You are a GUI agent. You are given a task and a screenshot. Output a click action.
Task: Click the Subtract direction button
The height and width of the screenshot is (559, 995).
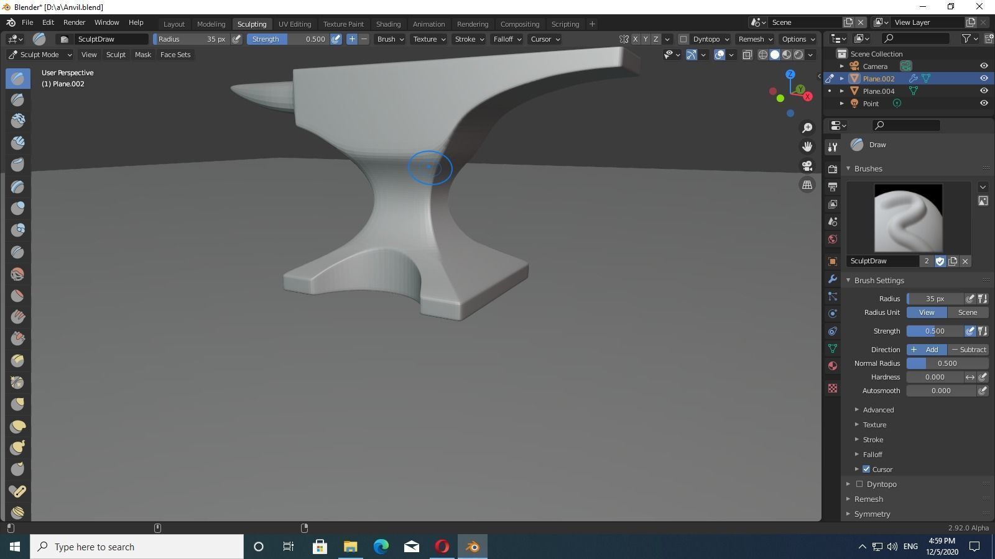coord(968,349)
